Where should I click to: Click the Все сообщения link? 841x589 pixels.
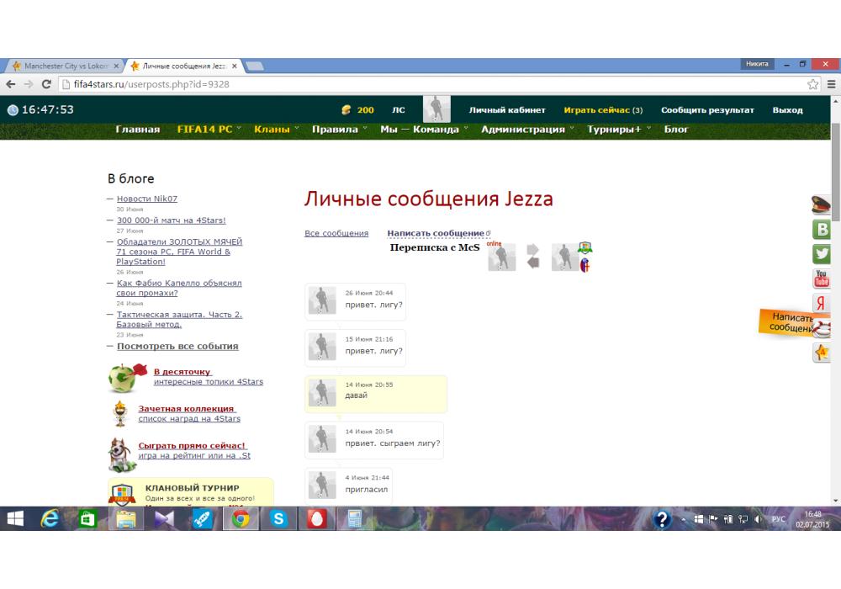[336, 233]
